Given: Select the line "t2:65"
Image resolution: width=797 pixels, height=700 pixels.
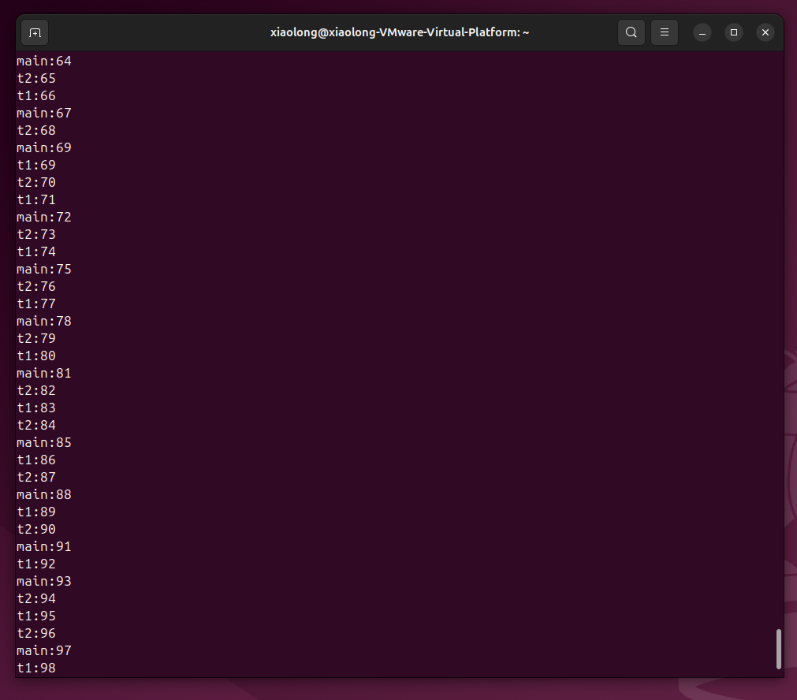Looking at the screenshot, I should (36, 78).
